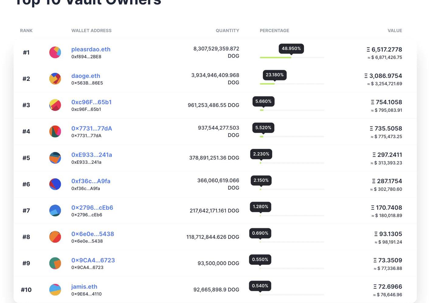
Task: Open the daoge.eth wallet link
Action: click(x=85, y=76)
